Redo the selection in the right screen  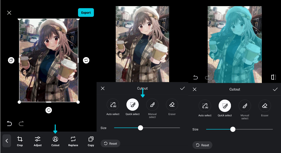[x=207, y=77]
